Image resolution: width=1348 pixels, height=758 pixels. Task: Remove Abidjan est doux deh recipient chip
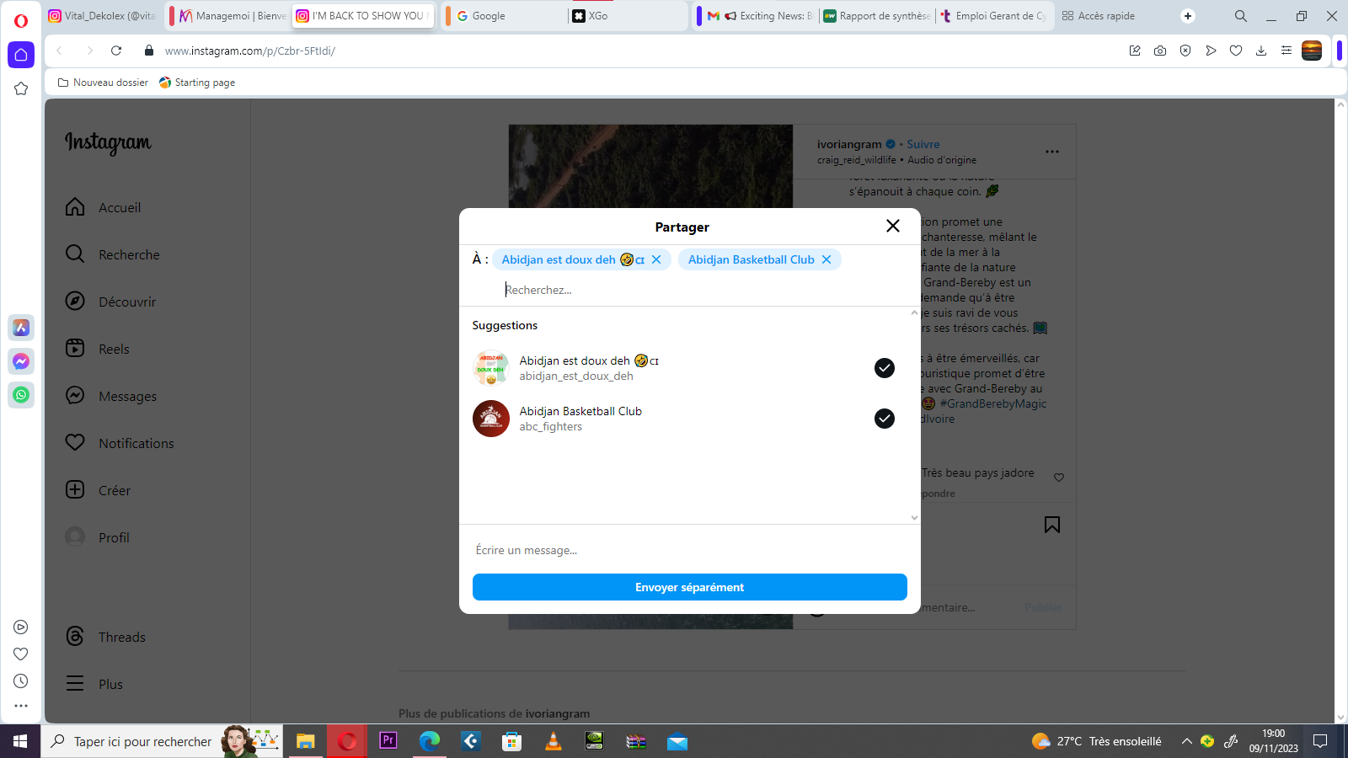656,259
